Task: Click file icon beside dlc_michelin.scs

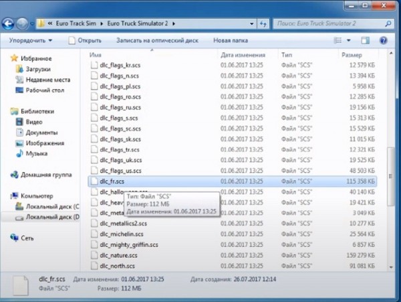Action: point(94,234)
